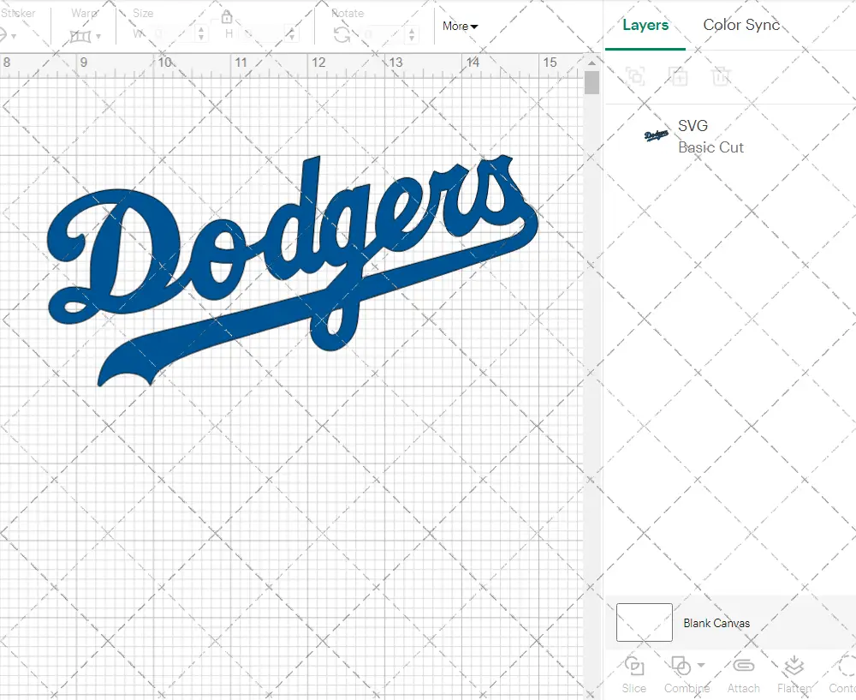This screenshot has height=700, width=856.
Task: Click the canvas scroll up arrow
Action: click(x=591, y=63)
